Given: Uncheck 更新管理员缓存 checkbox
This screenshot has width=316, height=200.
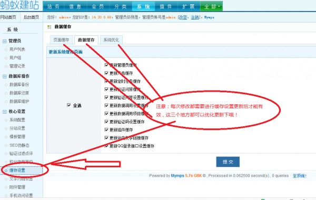Looking at the screenshot, I should pos(106,65).
